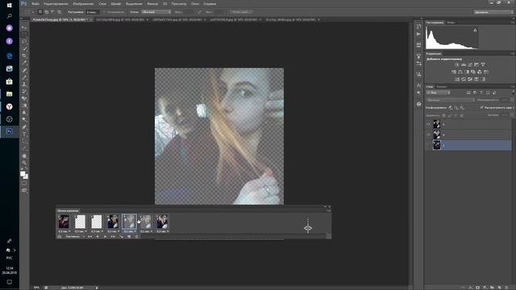Add a Brightness/Contrast adjustment
516x290 pixels.
457,64
